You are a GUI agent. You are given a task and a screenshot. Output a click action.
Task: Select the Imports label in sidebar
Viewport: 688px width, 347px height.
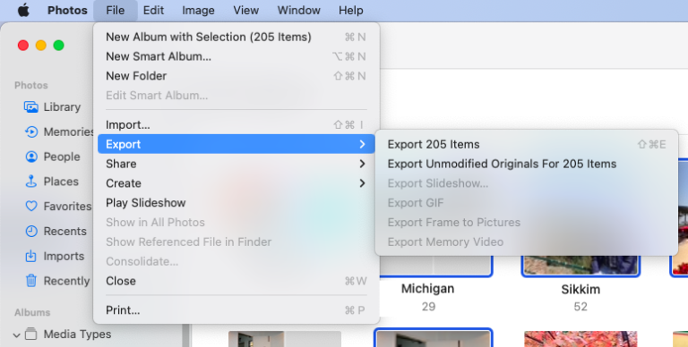[64, 256]
